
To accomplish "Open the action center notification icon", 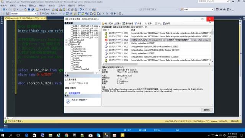I will coord(242,135).
